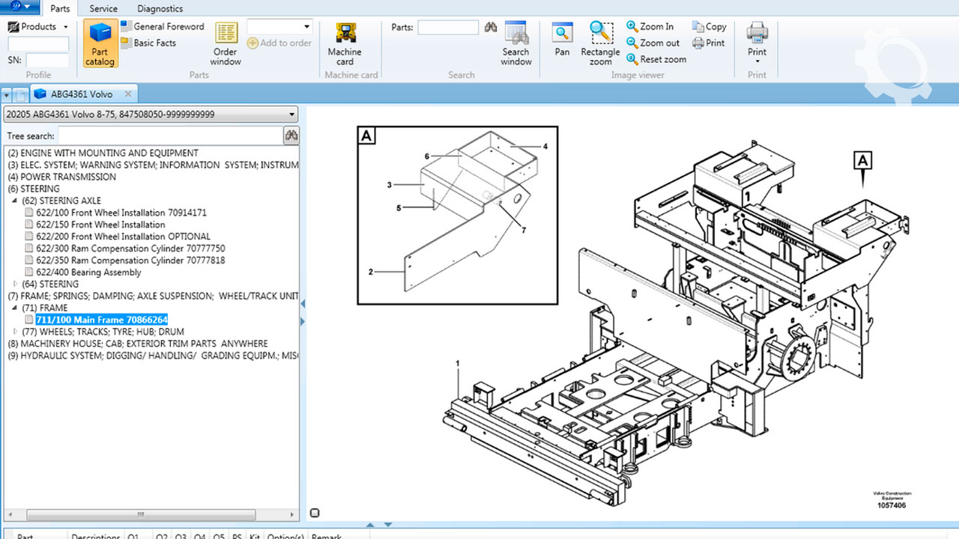Collapse the (62) STEERING AXLE node

(15, 201)
